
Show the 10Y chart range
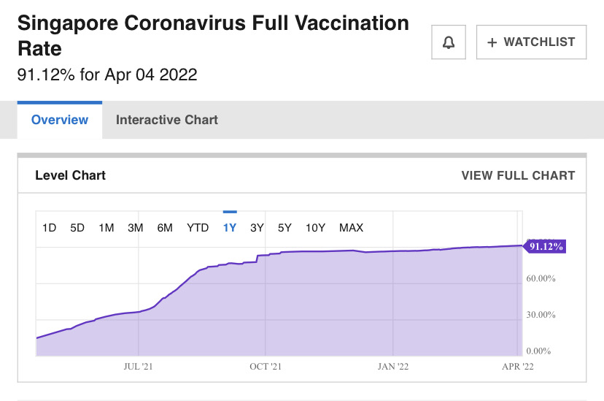coord(315,228)
